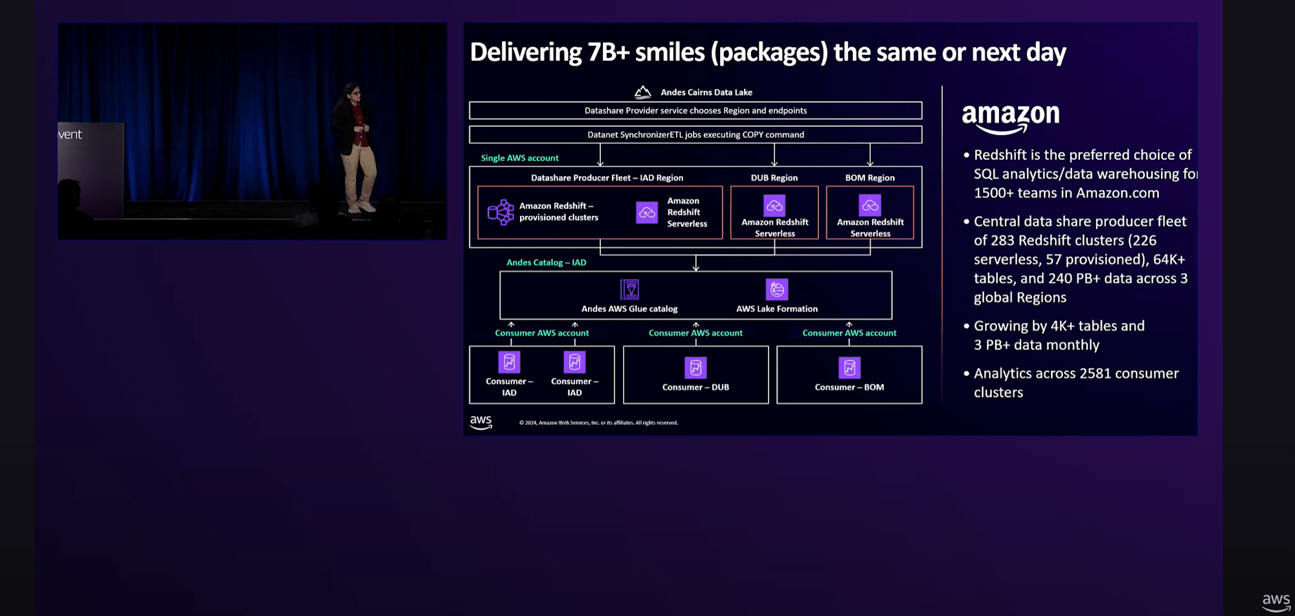Click the 'BOM Region' heading
Screen dimensions: 1295x616
point(870,178)
